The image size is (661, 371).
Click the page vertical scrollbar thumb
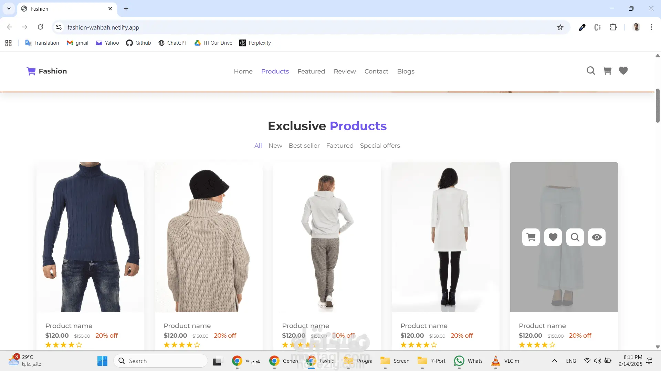click(x=658, y=105)
